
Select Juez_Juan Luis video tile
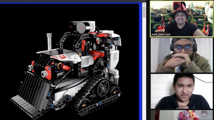[182, 19]
